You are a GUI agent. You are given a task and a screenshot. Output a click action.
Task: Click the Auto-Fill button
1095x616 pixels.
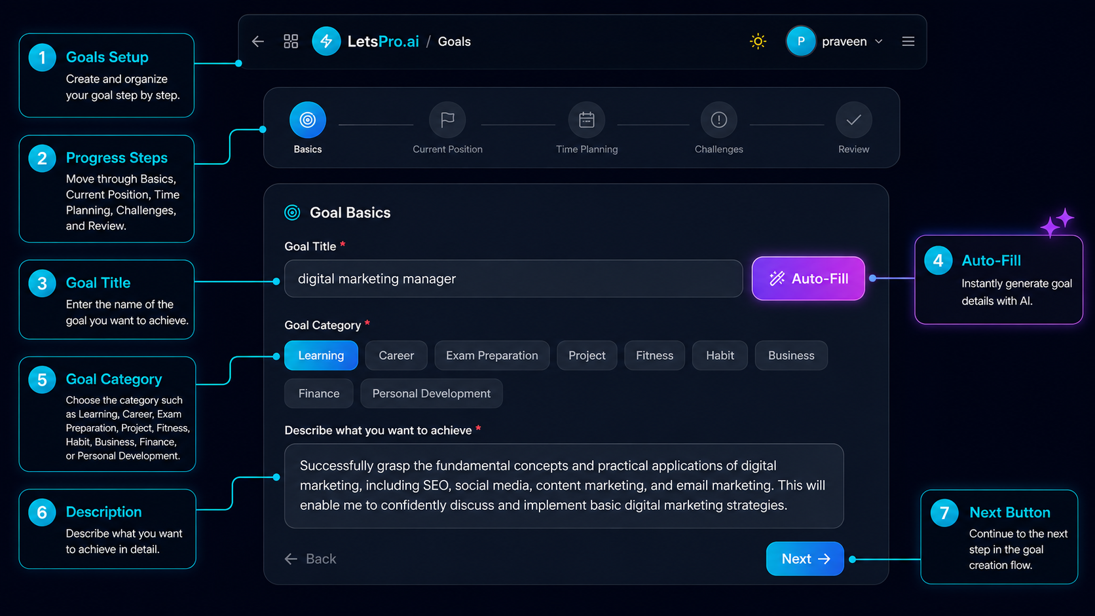(808, 278)
